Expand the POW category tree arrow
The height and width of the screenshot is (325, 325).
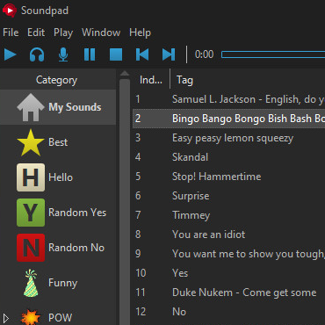pos(6,318)
